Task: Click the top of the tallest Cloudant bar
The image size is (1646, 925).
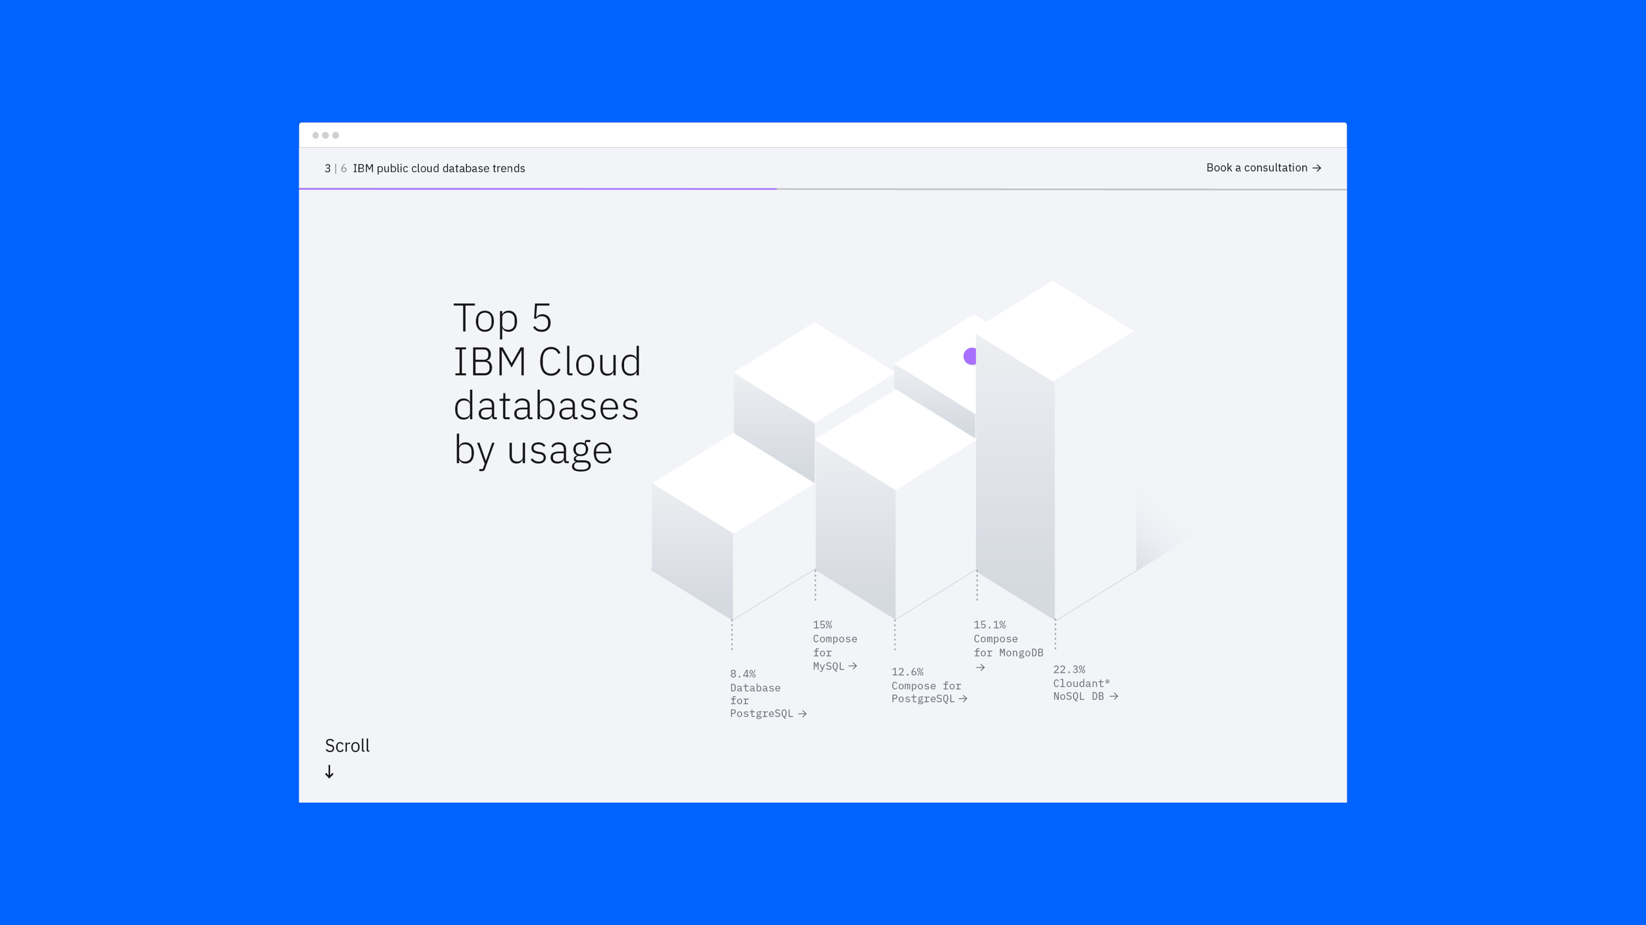Action: click(x=1053, y=331)
